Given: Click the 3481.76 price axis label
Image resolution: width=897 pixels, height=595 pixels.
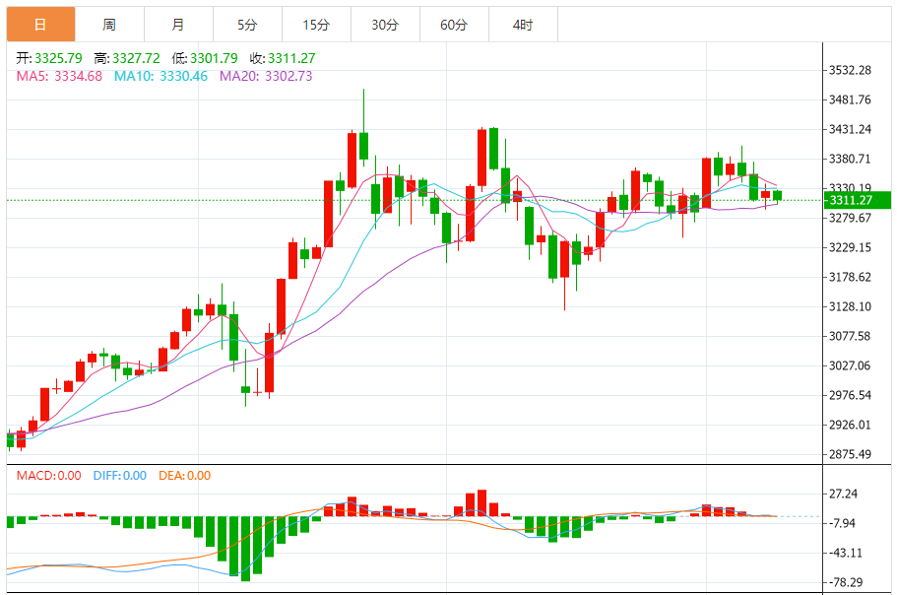Looking at the screenshot, I should point(850,99).
